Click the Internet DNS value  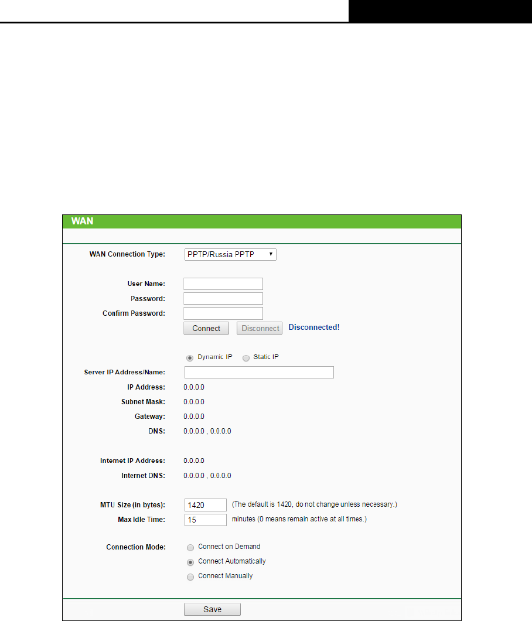(x=207, y=475)
